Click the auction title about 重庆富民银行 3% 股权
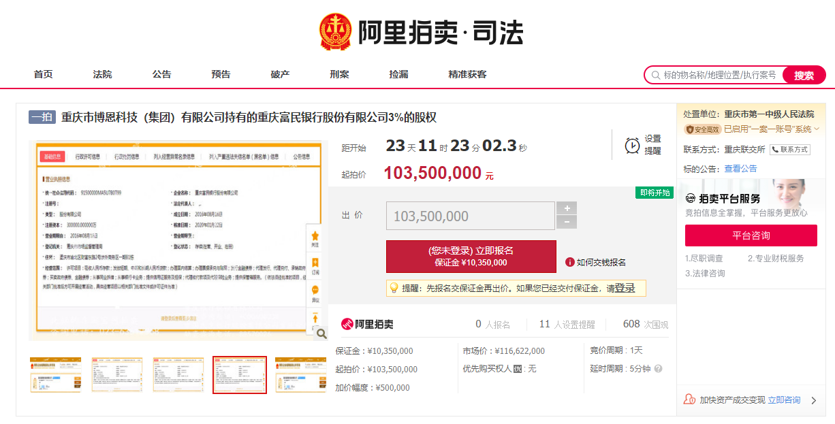 249,117
